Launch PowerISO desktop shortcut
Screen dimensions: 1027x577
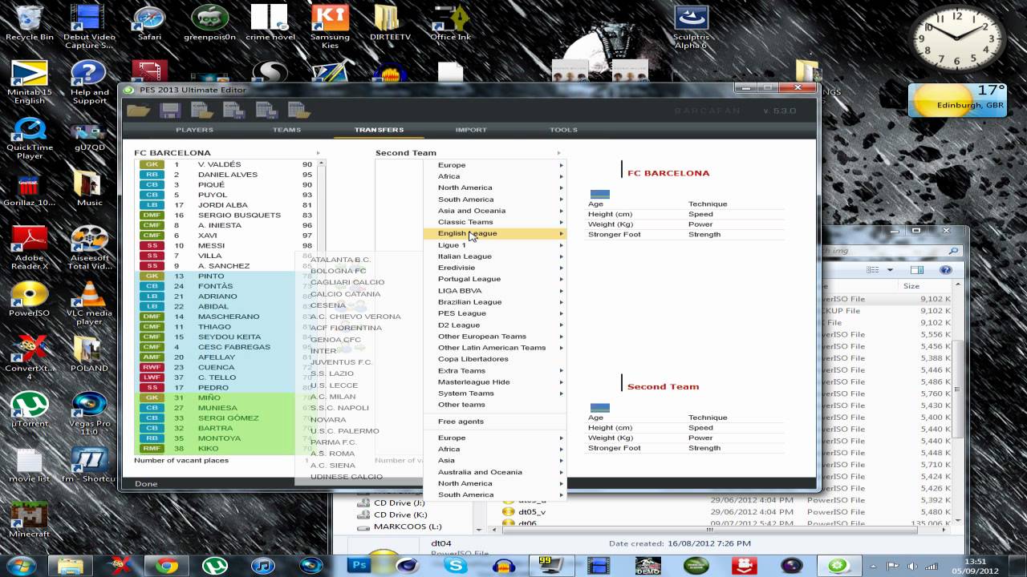point(30,298)
